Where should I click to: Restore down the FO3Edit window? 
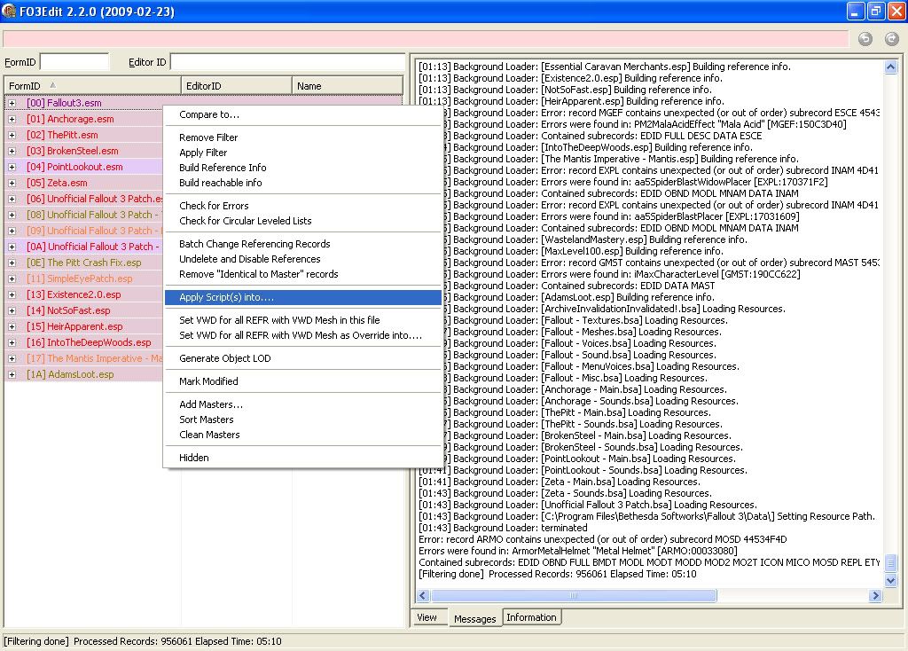pos(875,11)
